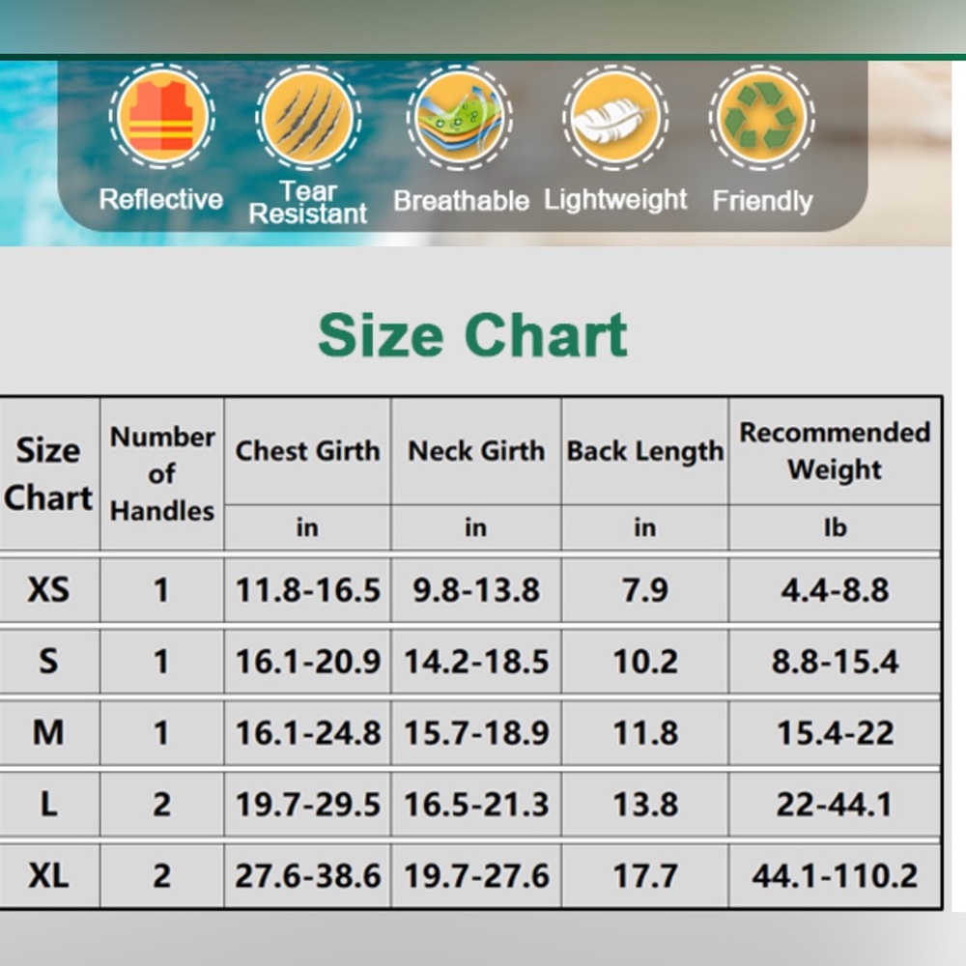Click the Back Length column header

pyautogui.click(x=645, y=451)
